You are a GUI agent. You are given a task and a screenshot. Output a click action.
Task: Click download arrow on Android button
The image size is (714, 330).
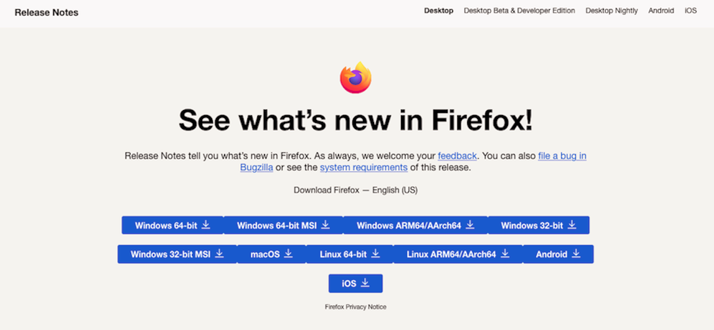coord(576,253)
